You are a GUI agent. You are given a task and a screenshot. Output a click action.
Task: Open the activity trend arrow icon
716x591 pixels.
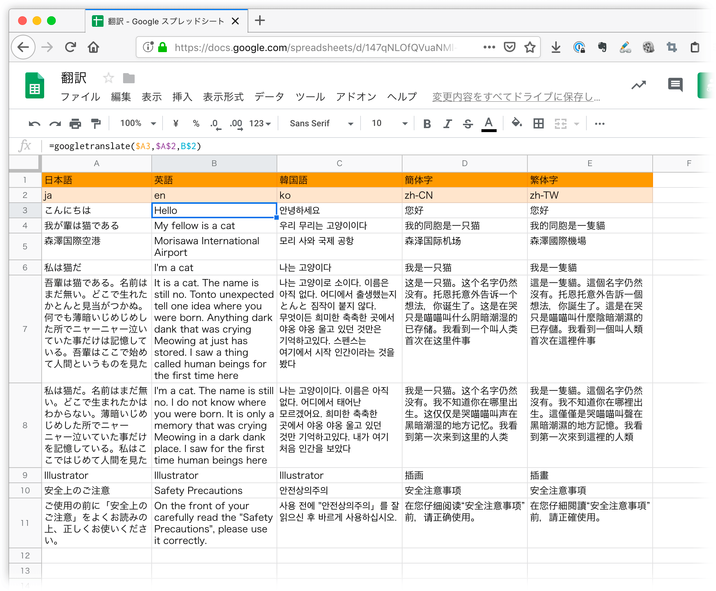[x=639, y=85]
